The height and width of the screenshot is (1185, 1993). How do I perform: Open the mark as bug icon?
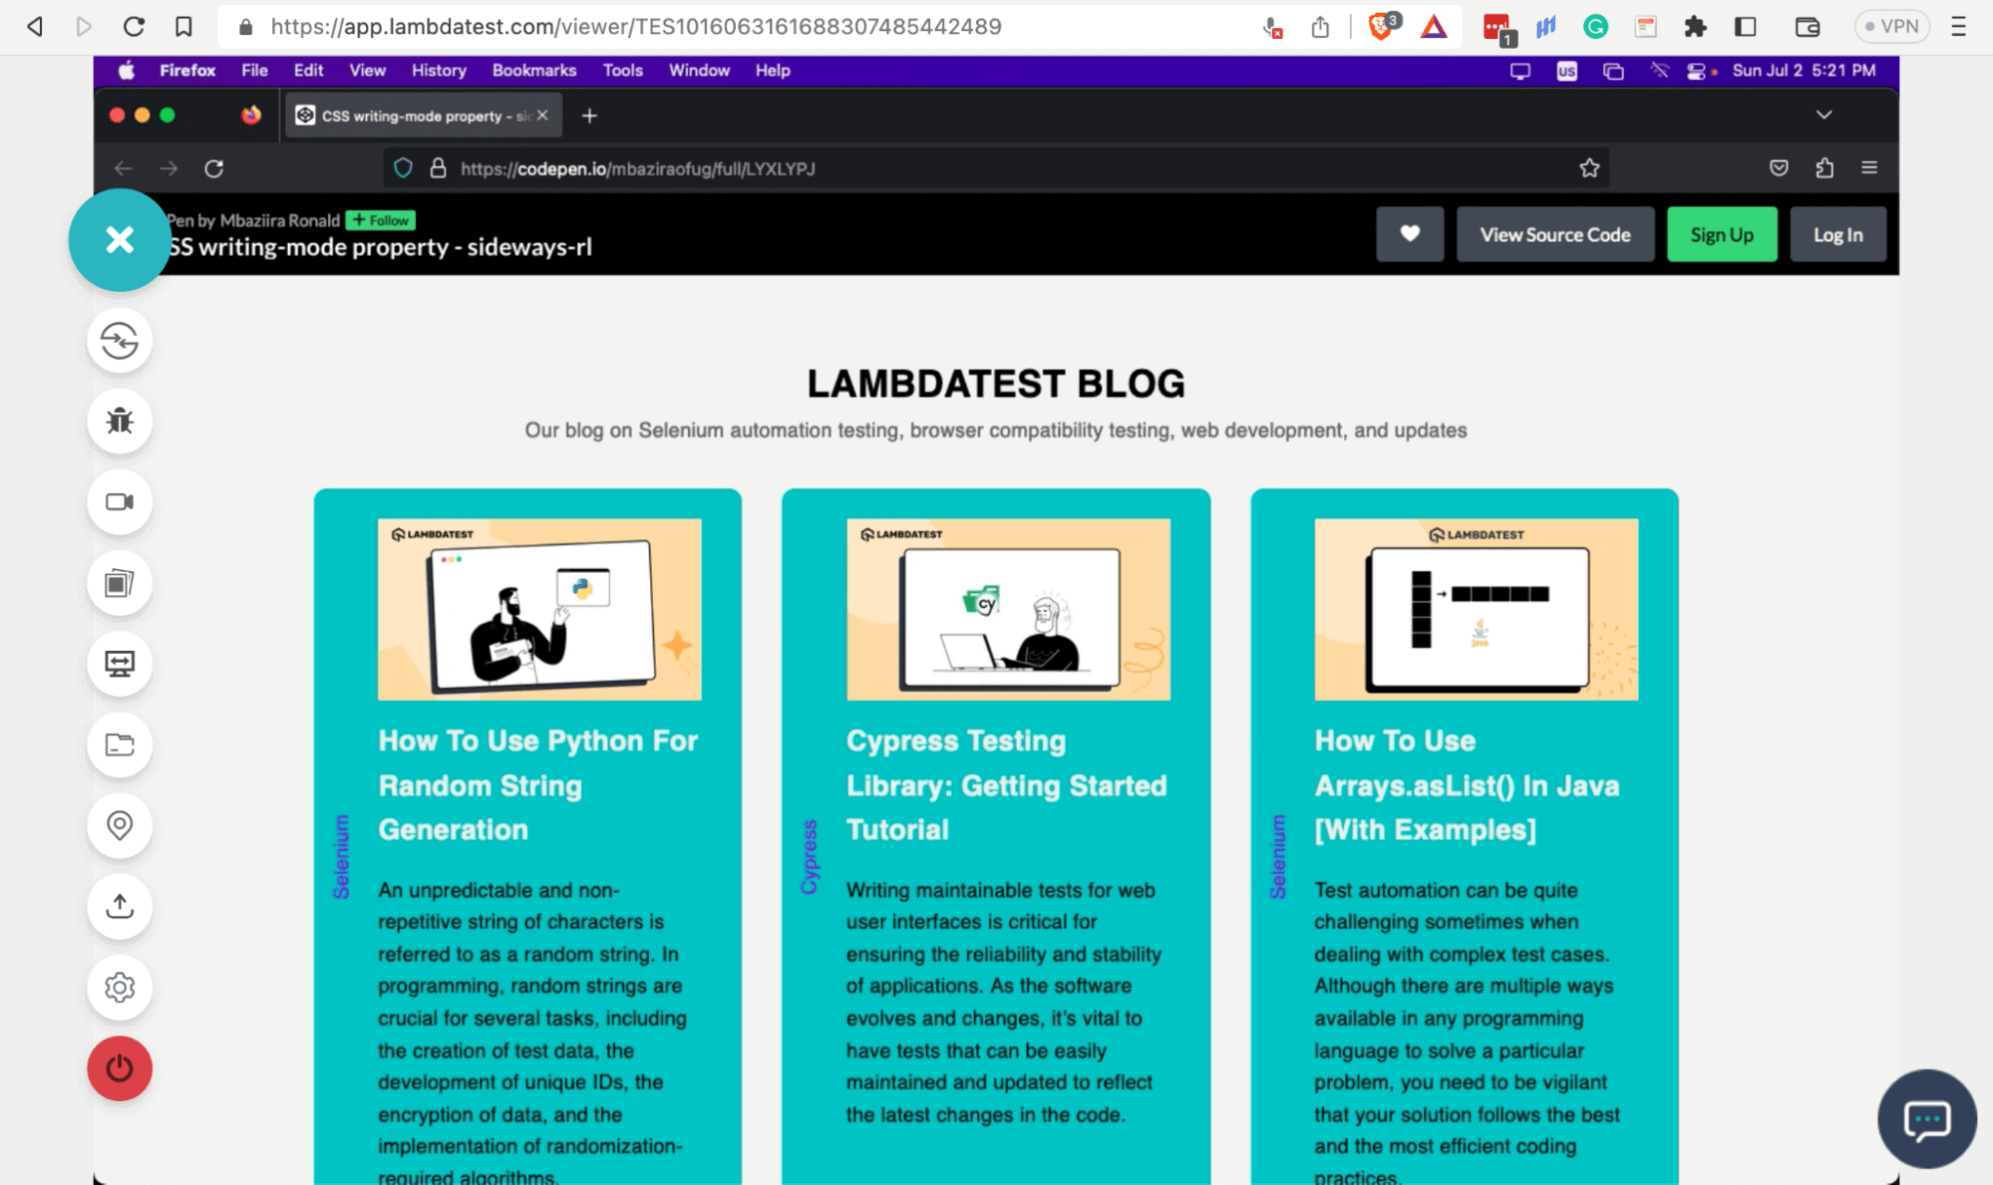[120, 422]
